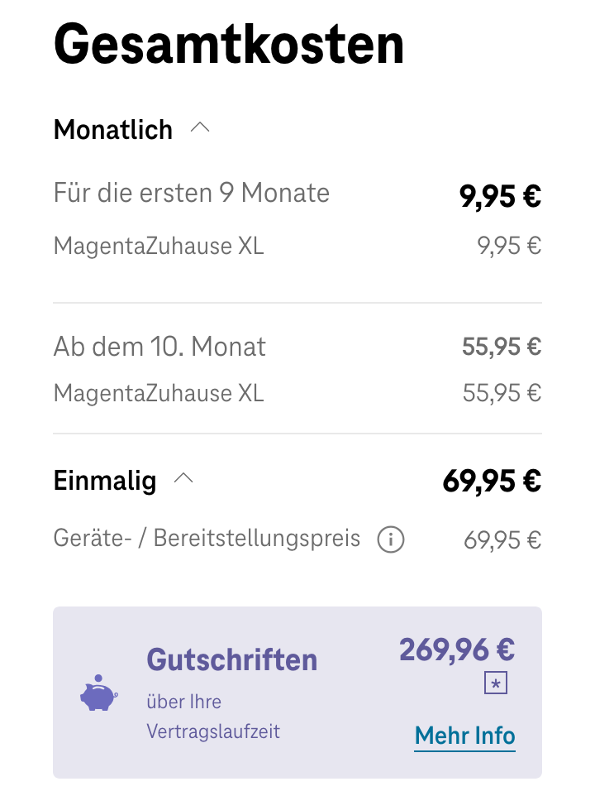Click the info icon beside Bereitstellungspreis

390,540
